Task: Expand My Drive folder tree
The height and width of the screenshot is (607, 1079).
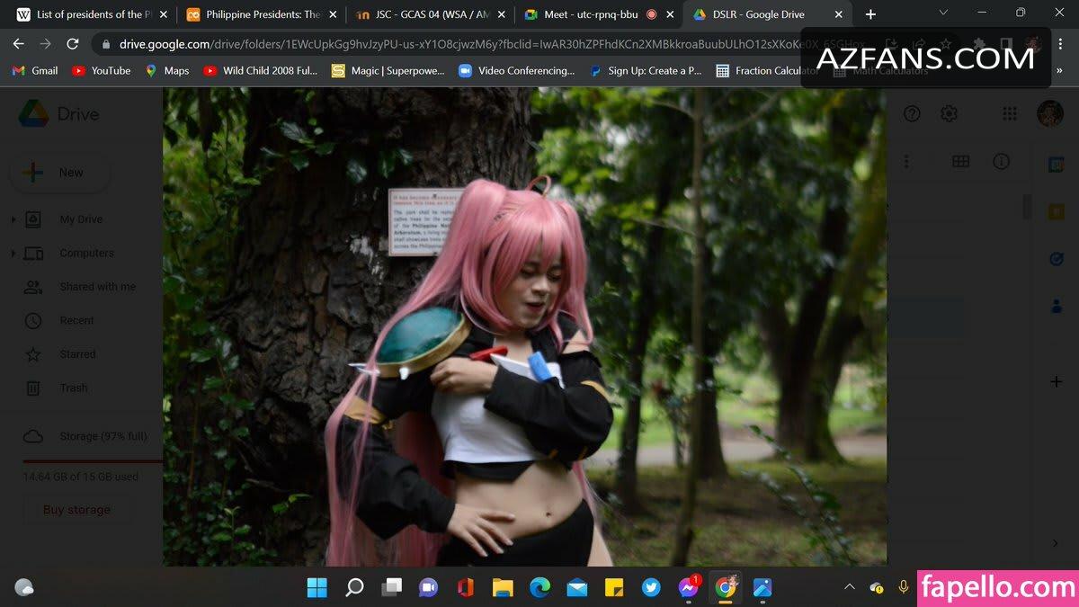Action: tap(13, 219)
